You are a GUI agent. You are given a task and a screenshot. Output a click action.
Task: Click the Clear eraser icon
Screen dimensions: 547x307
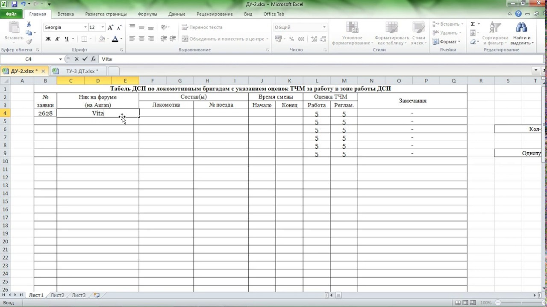(x=473, y=42)
